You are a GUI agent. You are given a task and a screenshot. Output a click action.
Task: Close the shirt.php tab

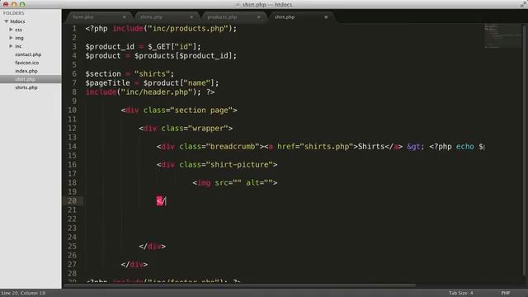tap(326, 16)
